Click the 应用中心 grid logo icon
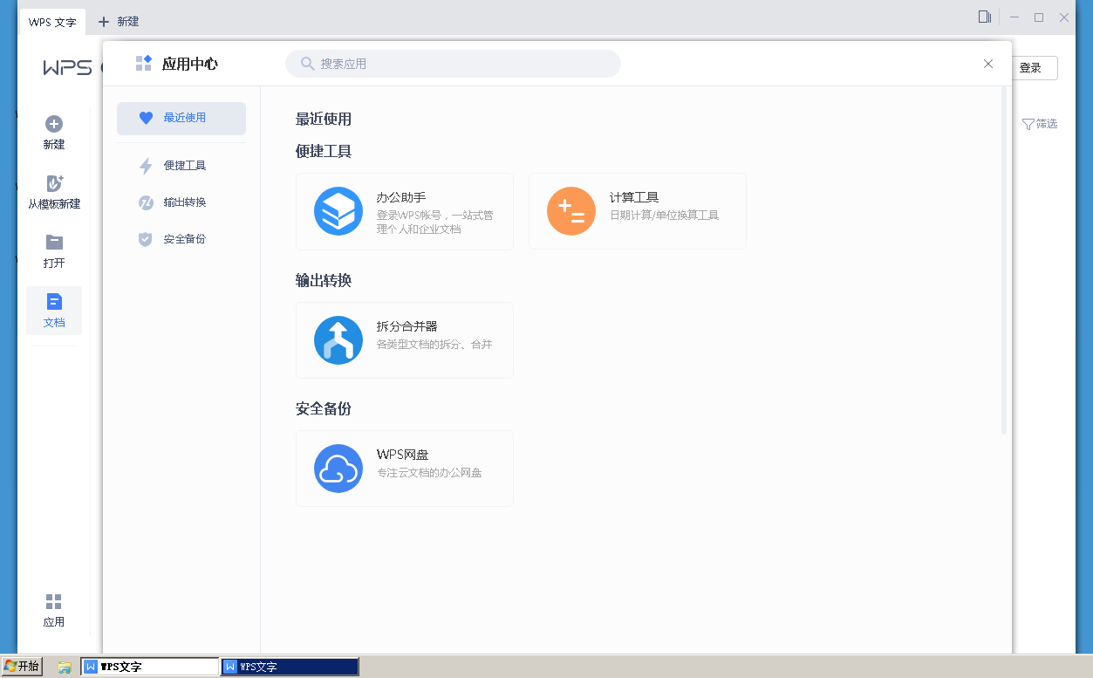The width and height of the screenshot is (1093, 678). click(x=144, y=63)
